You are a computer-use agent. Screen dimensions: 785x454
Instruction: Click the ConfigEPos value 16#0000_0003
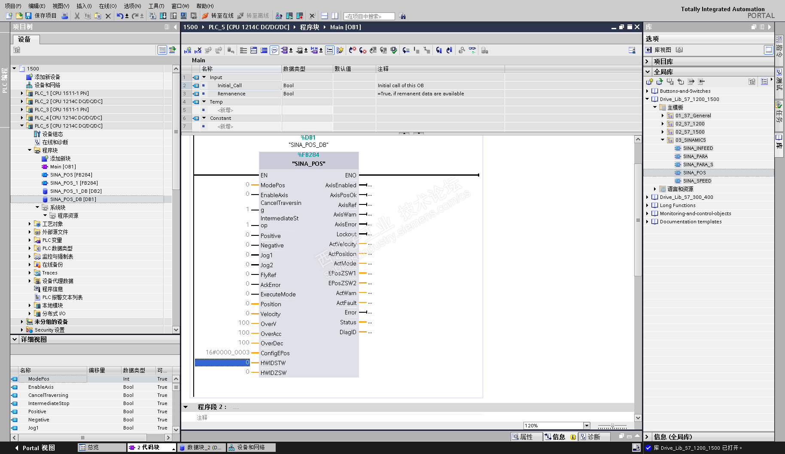click(x=228, y=352)
